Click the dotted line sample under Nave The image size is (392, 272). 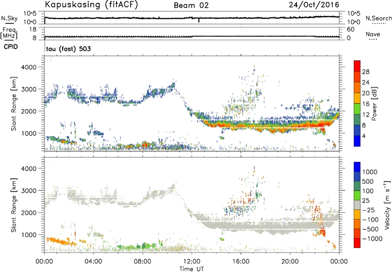[x=373, y=39]
